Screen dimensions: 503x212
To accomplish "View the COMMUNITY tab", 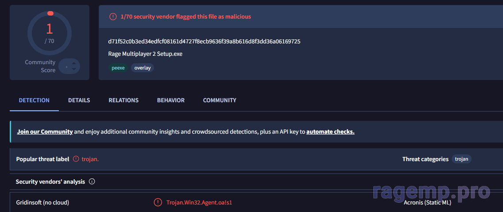I will [x=219, y=100].
